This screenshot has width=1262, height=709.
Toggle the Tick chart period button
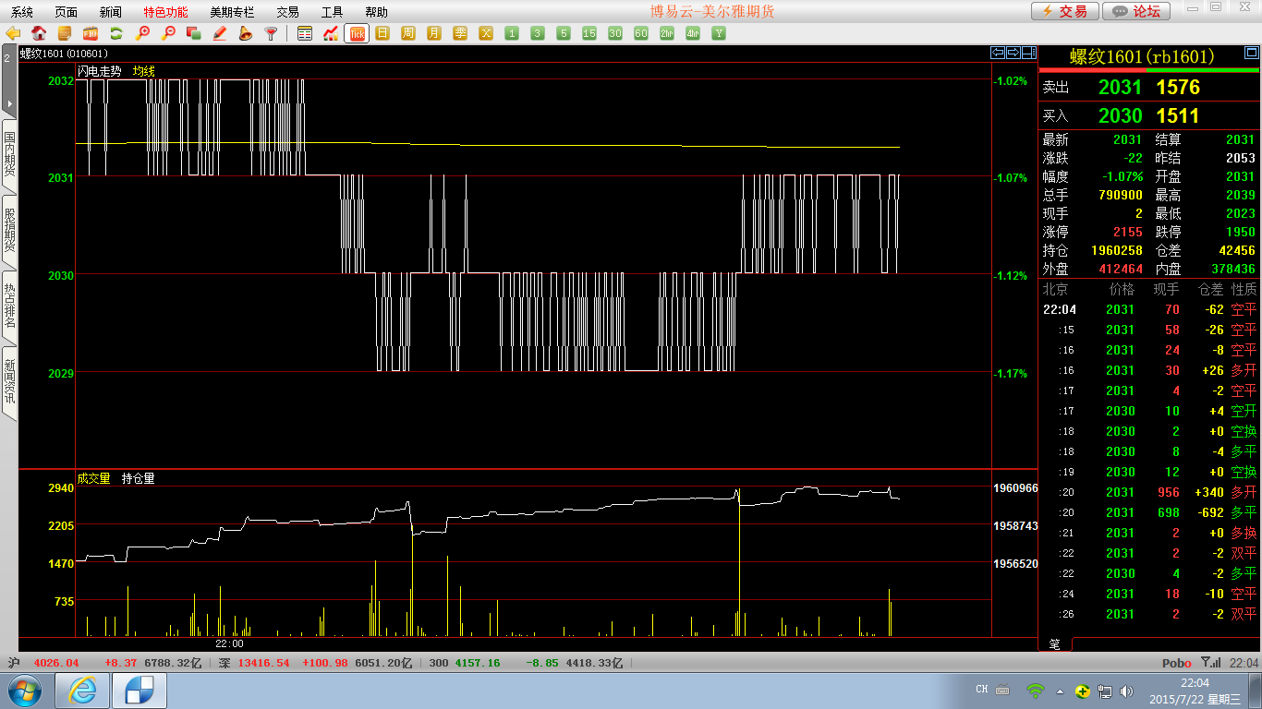357,33
